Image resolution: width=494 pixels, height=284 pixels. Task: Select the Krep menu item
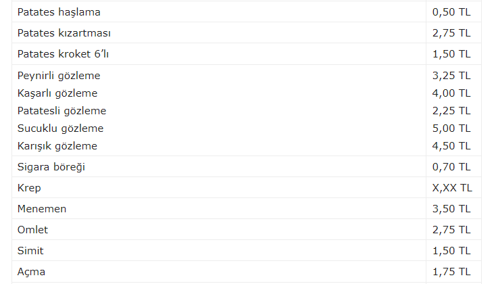click(x=29, y=188)
